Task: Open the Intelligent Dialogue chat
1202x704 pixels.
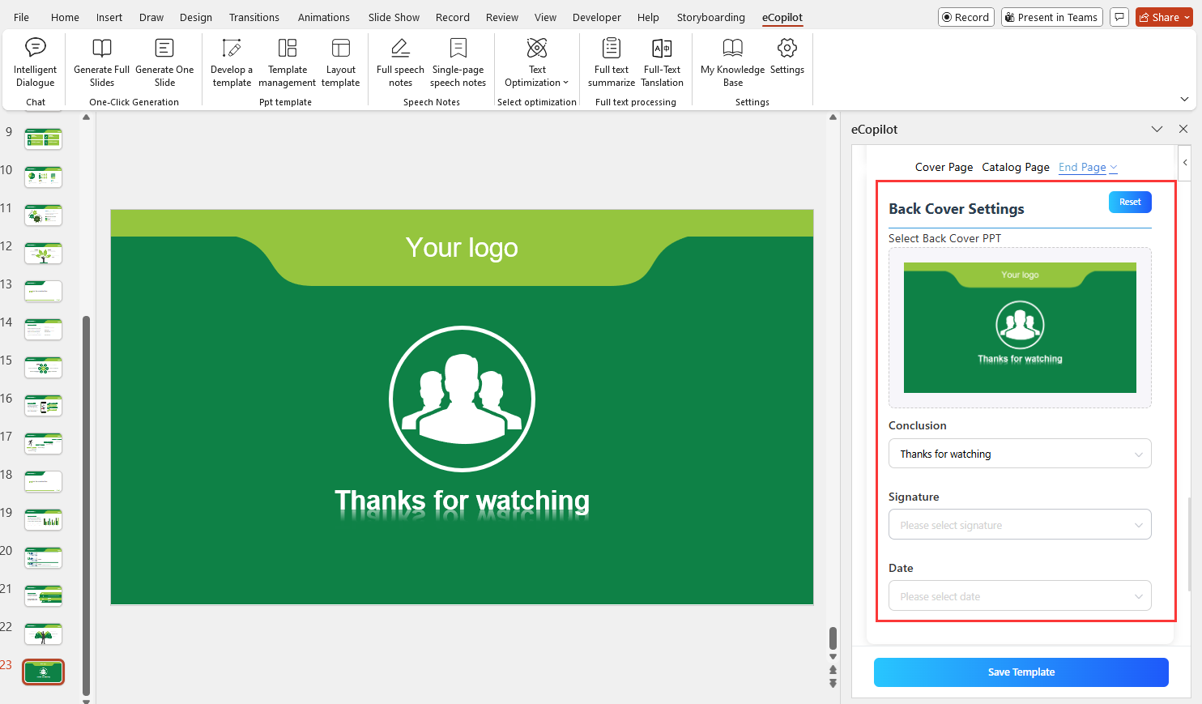Action: tap(35, 61)
